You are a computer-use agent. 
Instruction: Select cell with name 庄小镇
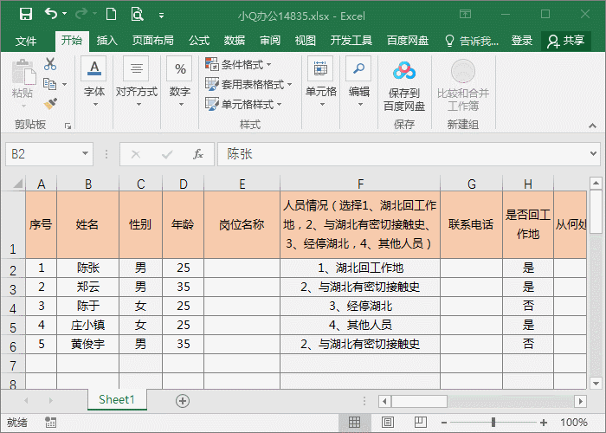click(87, 325)
